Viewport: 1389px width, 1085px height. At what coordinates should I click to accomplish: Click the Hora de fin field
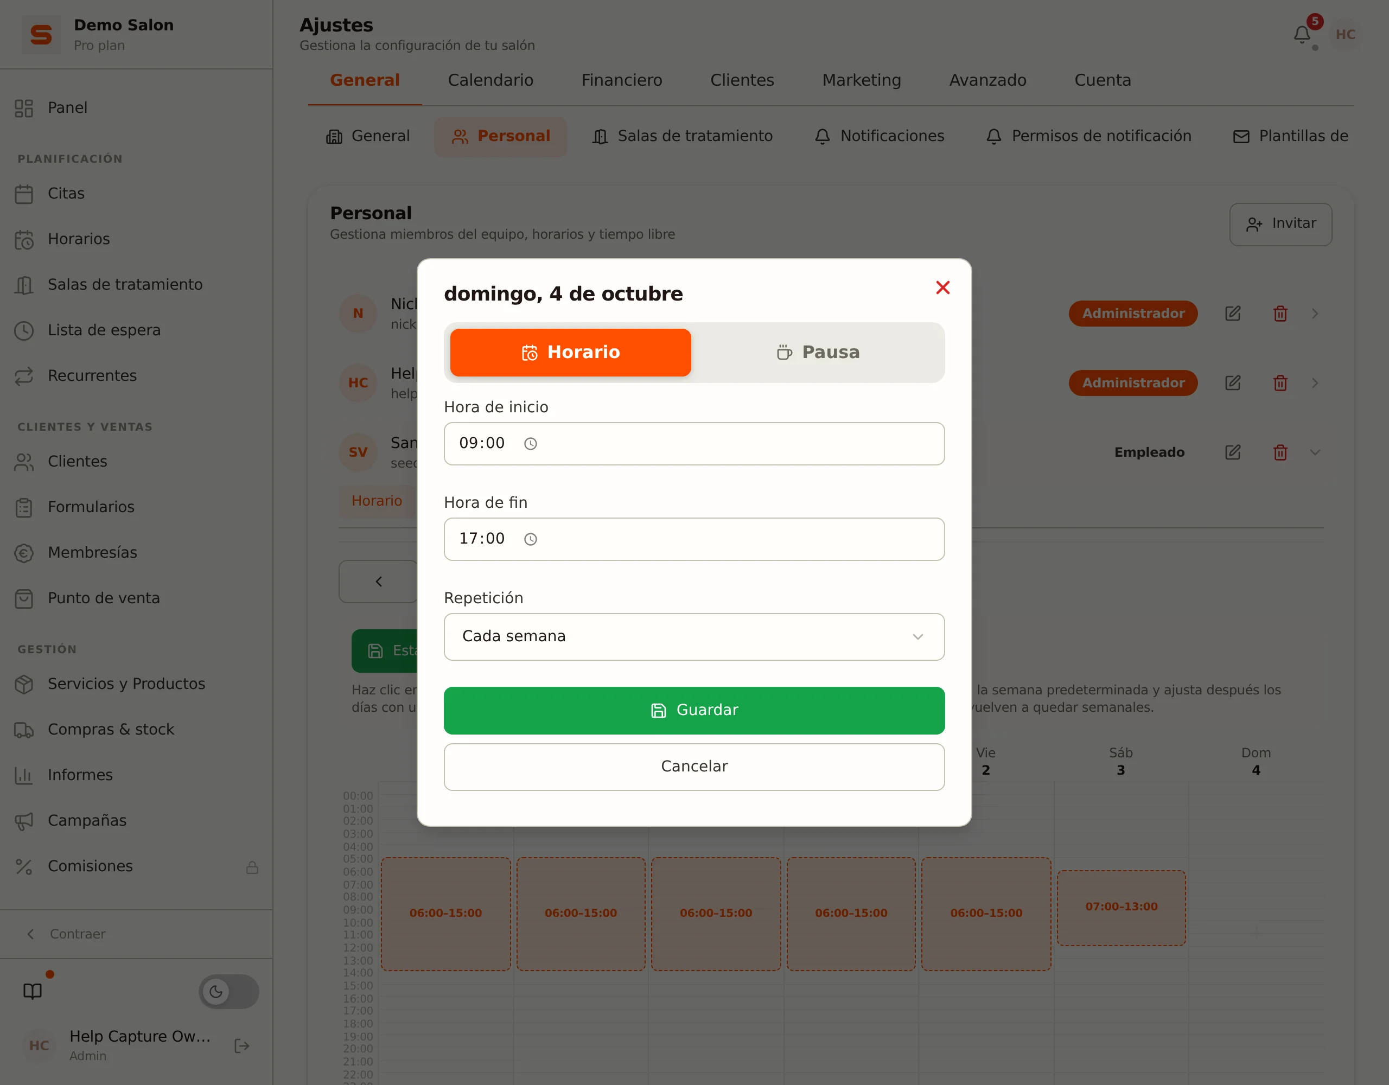point(694,539)
